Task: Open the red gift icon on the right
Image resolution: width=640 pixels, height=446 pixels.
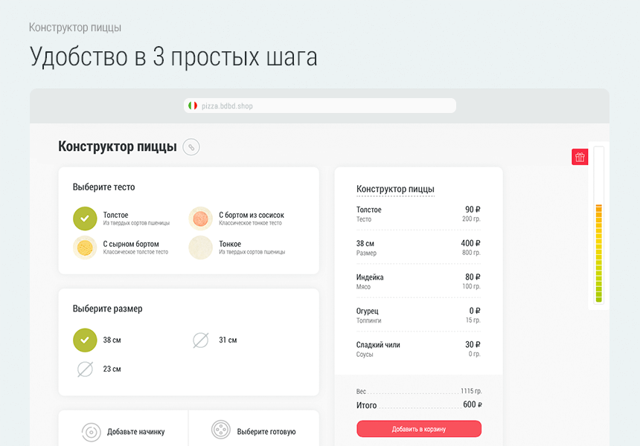Action: (x=580, y=157)
